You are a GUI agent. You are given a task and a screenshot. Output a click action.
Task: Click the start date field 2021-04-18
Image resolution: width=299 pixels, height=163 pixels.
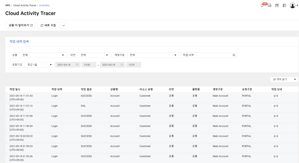68,65
